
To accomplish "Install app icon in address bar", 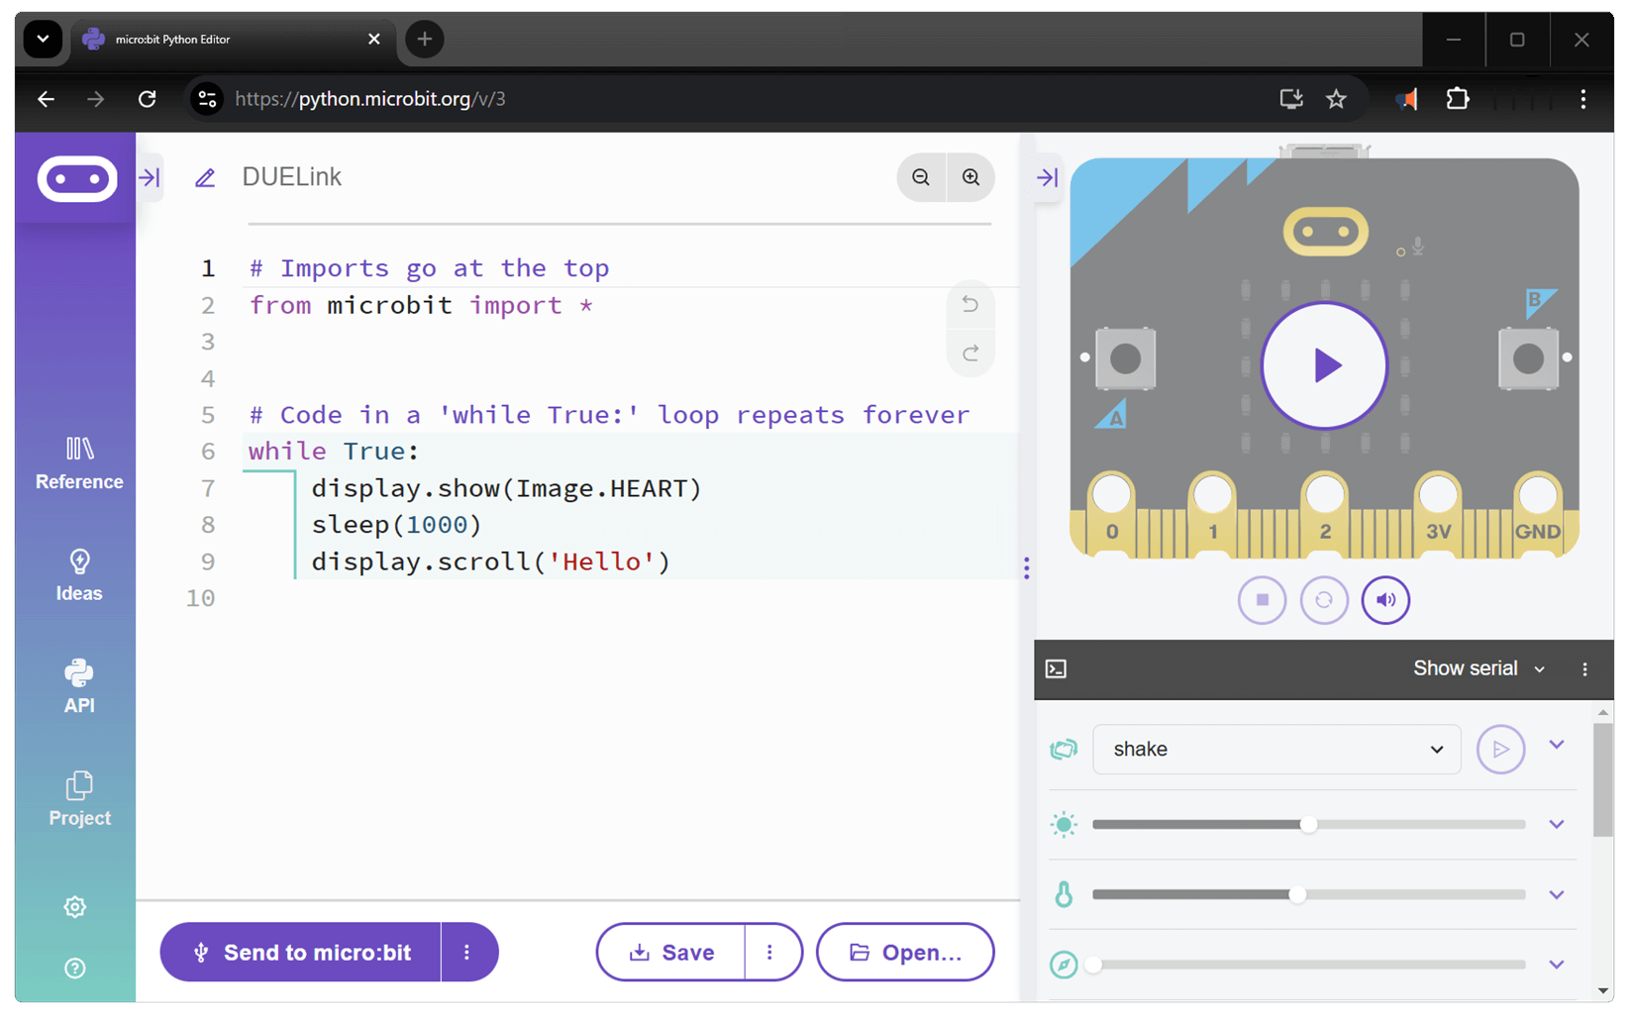I will click(1290, 99).
